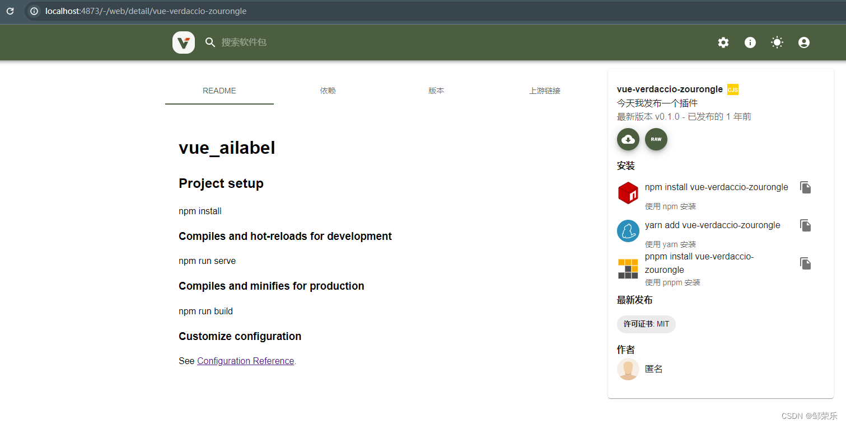The image size is (846, 425).
Task: Click the 今天我发布一个插件 description
Action: [x=657, y=103]
